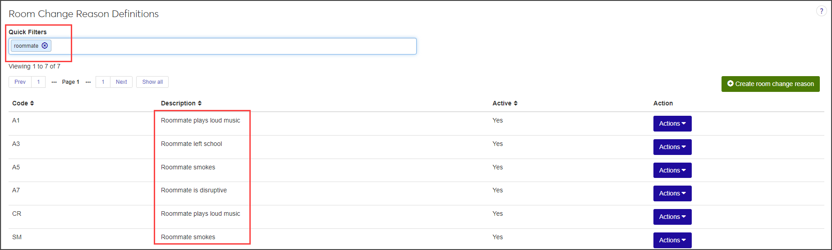Sort by Active column arrows
Screen dimensions: 832x250
[x=515, y=103]
